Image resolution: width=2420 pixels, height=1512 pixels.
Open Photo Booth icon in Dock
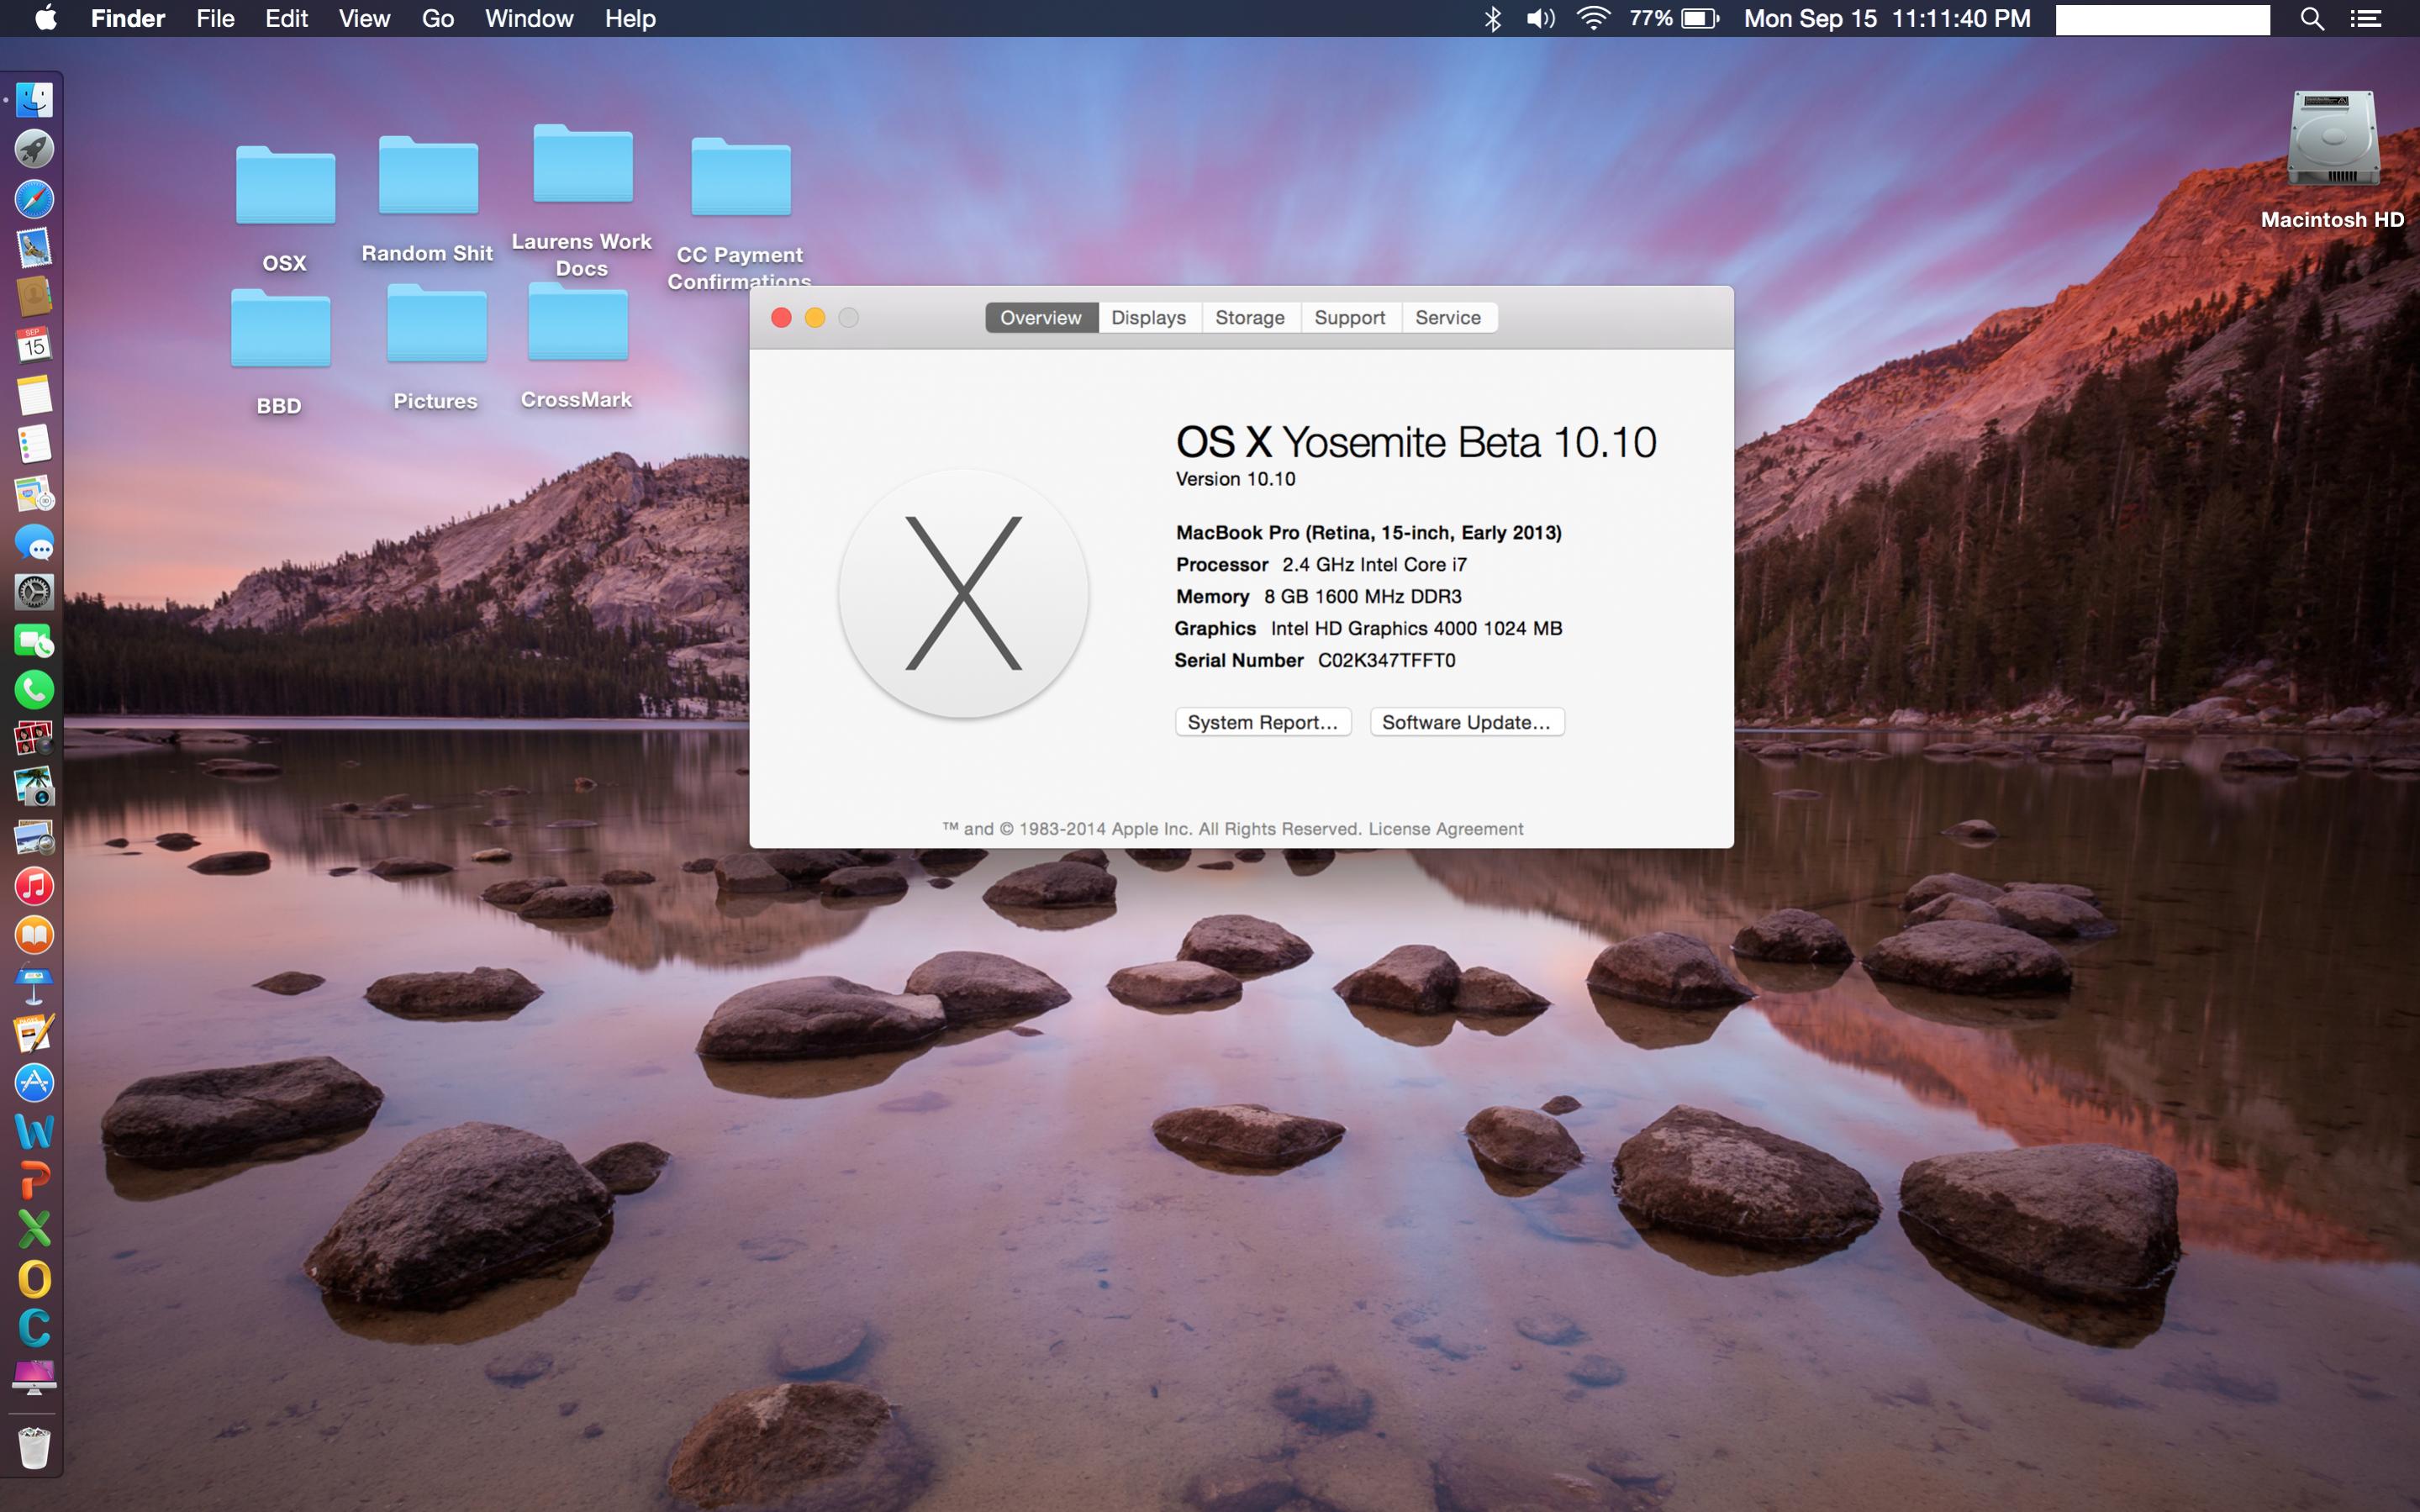pos(34,739)
